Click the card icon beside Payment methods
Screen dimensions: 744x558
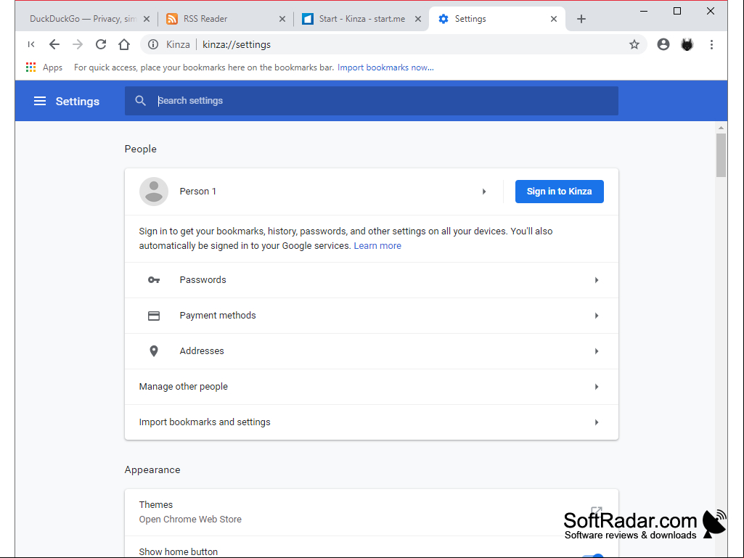click(x=154, y=316)
